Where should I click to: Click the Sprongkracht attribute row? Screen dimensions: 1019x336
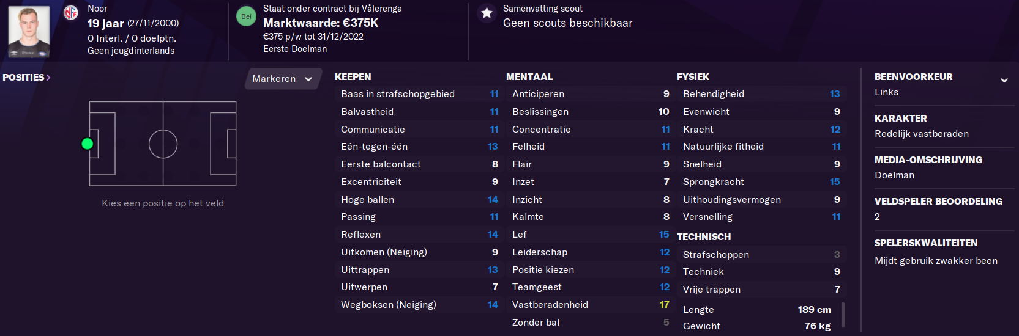pyautogui.click(x=761, y=182)
